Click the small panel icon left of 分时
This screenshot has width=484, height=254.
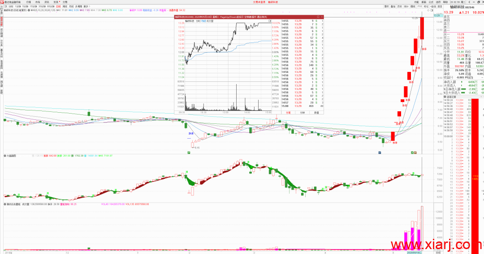coord(5,6)
